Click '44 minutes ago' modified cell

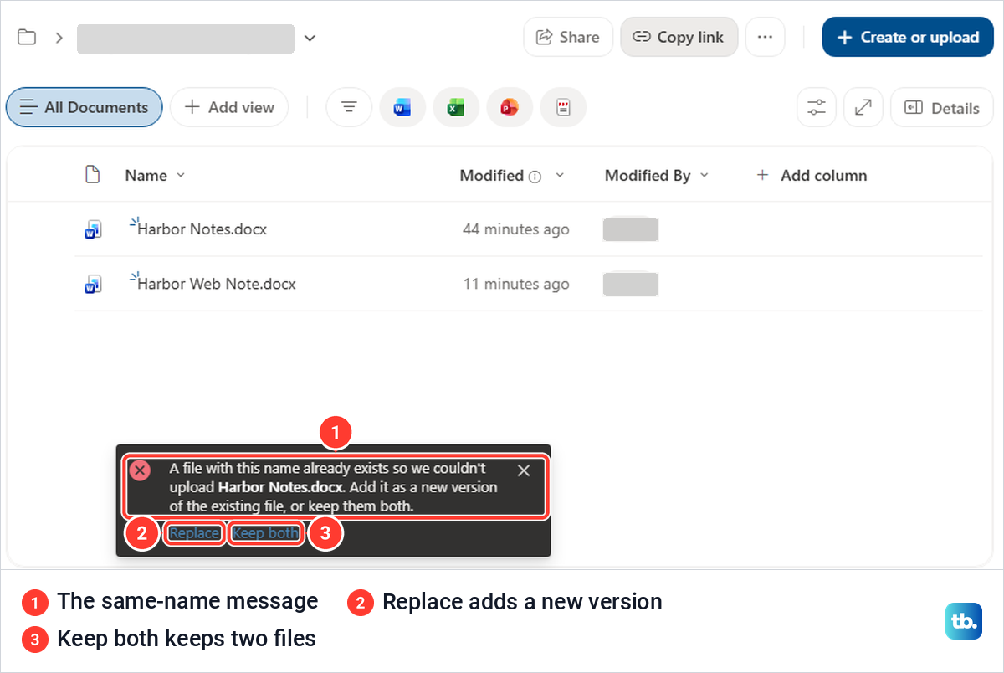pyautogui.click(x=516, y=229)
